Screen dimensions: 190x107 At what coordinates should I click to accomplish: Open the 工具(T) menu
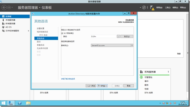pos(168,8)
